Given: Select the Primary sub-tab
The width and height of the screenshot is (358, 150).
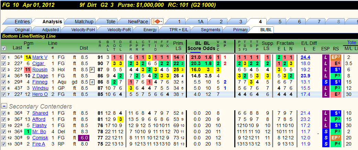Looking at the screenshot, I should pos(240,29).
